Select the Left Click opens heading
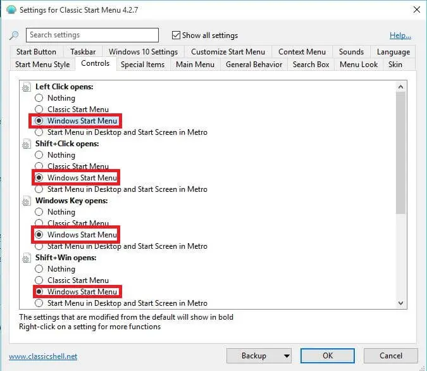The image size is (427, 371). [x=65, y=87]
